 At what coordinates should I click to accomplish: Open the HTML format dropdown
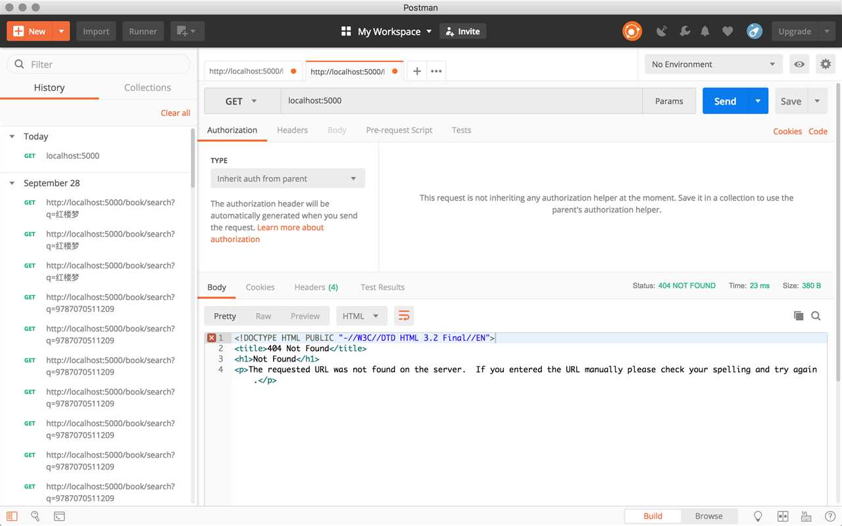point(362,316)
